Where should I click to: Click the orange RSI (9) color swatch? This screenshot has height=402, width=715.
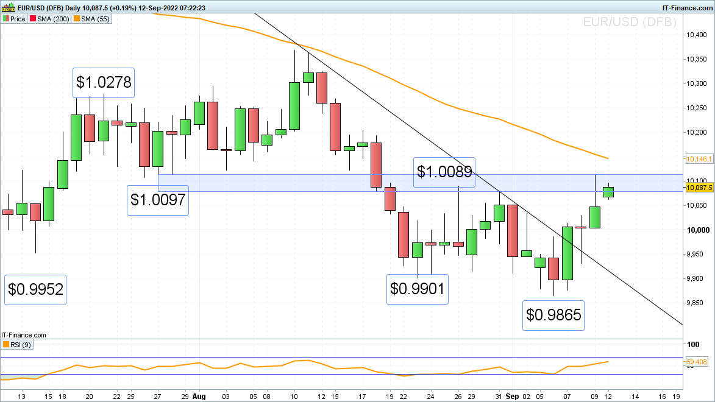point(6,345)
